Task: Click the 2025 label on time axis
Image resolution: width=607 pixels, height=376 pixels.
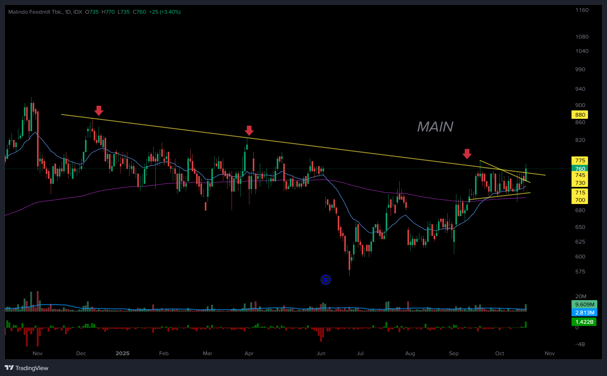Action: point(122,353)
